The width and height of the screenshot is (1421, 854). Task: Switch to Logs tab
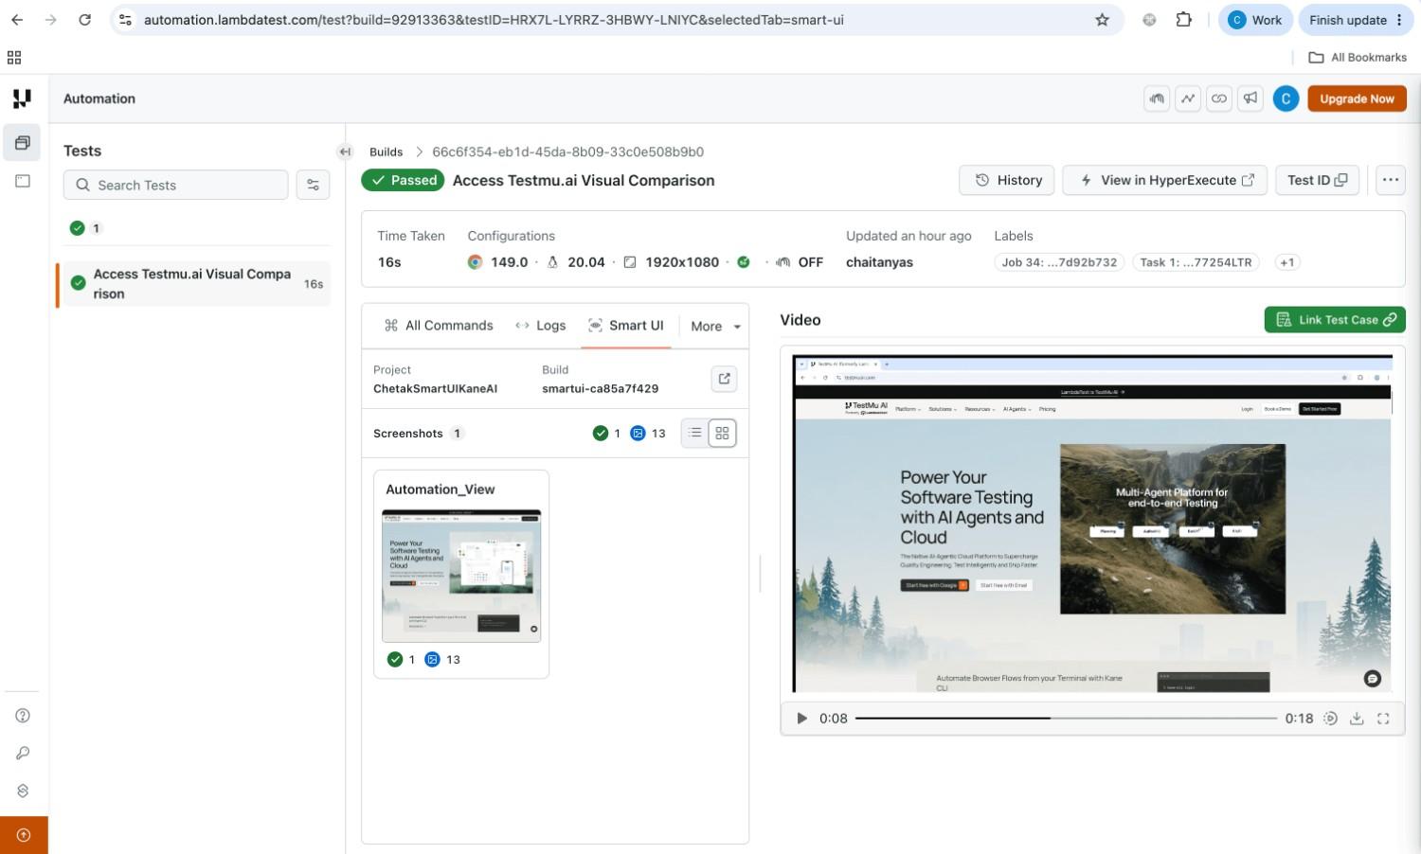point(540,326)
